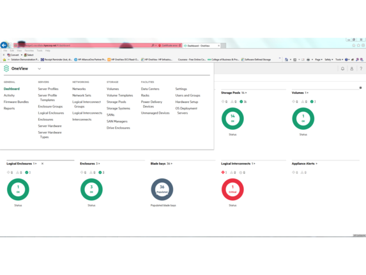Viewport: 366px width, 275px height.
Task: Open Enclosure Groups page
Action: (x=50, y=106)
